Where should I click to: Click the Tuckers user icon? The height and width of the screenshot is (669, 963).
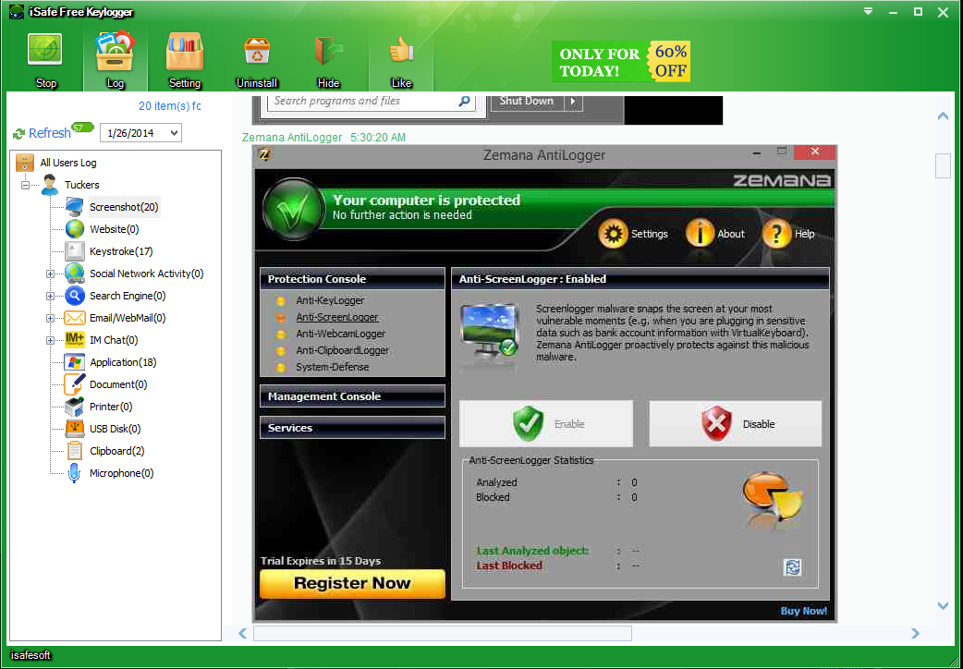(50, 185)
